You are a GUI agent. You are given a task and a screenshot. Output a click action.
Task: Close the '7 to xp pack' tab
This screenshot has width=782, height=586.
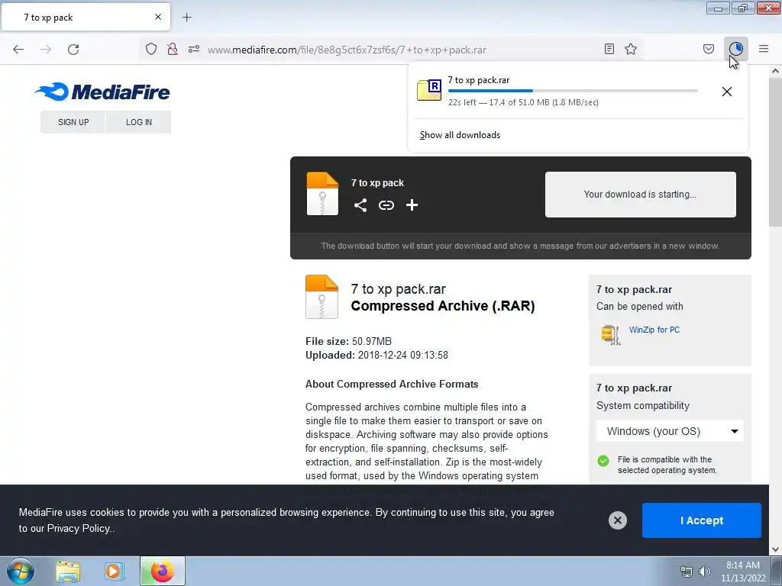[158, 17]
